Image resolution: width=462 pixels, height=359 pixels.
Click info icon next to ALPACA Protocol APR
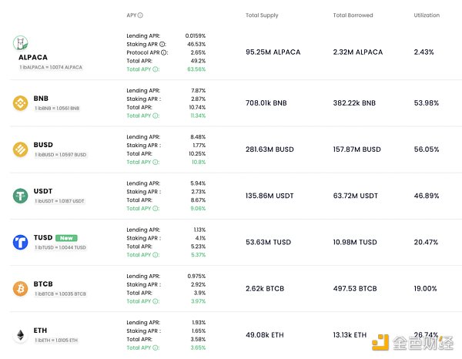(164, 53)
